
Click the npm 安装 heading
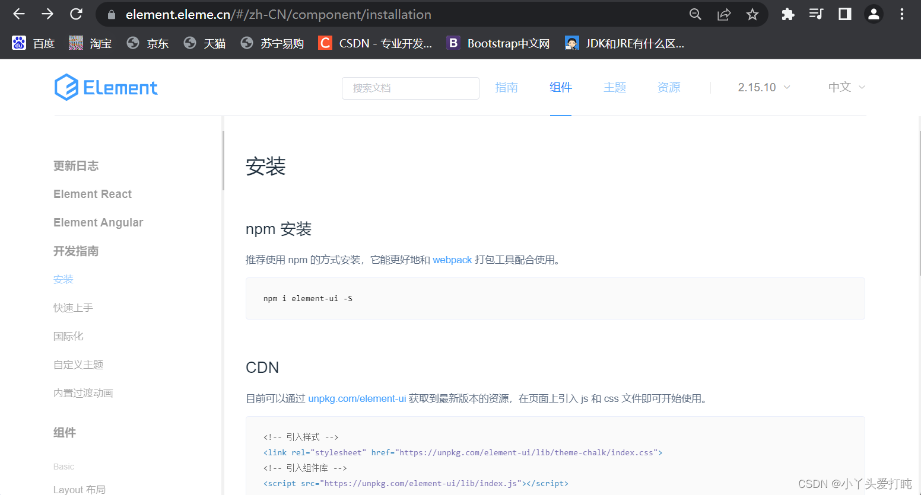point(278,229)
